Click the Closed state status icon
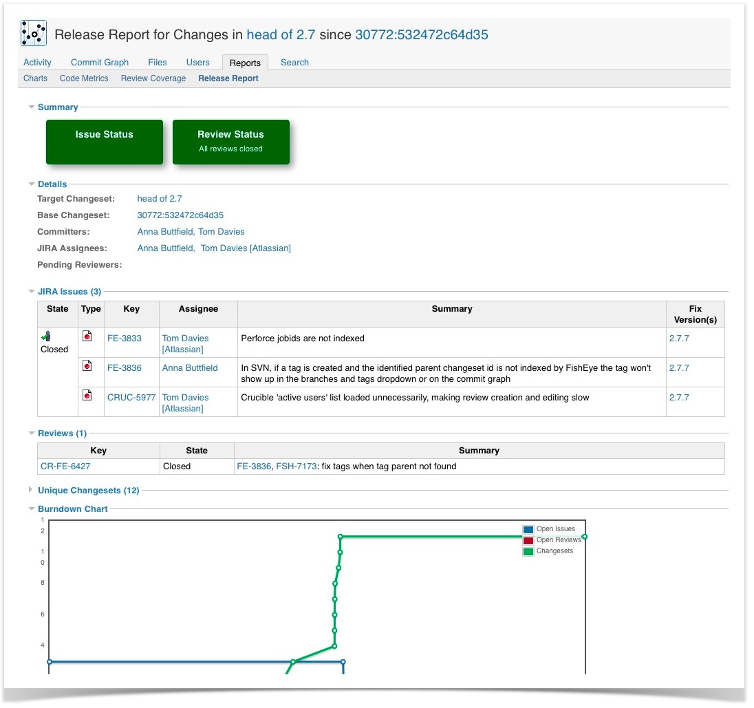Screen dimensions: 754x708 46,336
